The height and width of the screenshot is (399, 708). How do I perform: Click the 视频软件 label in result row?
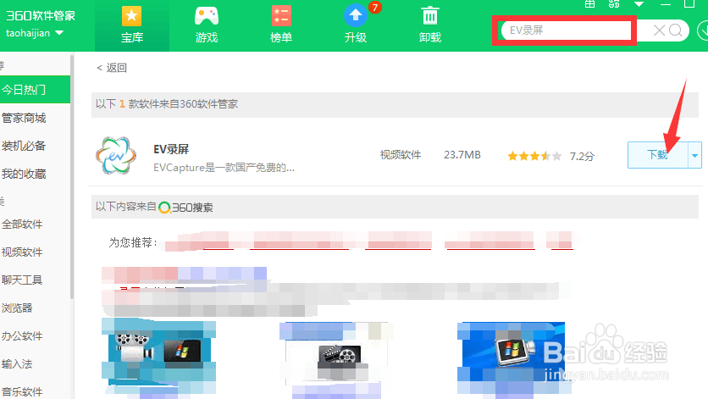click(400, 155)
